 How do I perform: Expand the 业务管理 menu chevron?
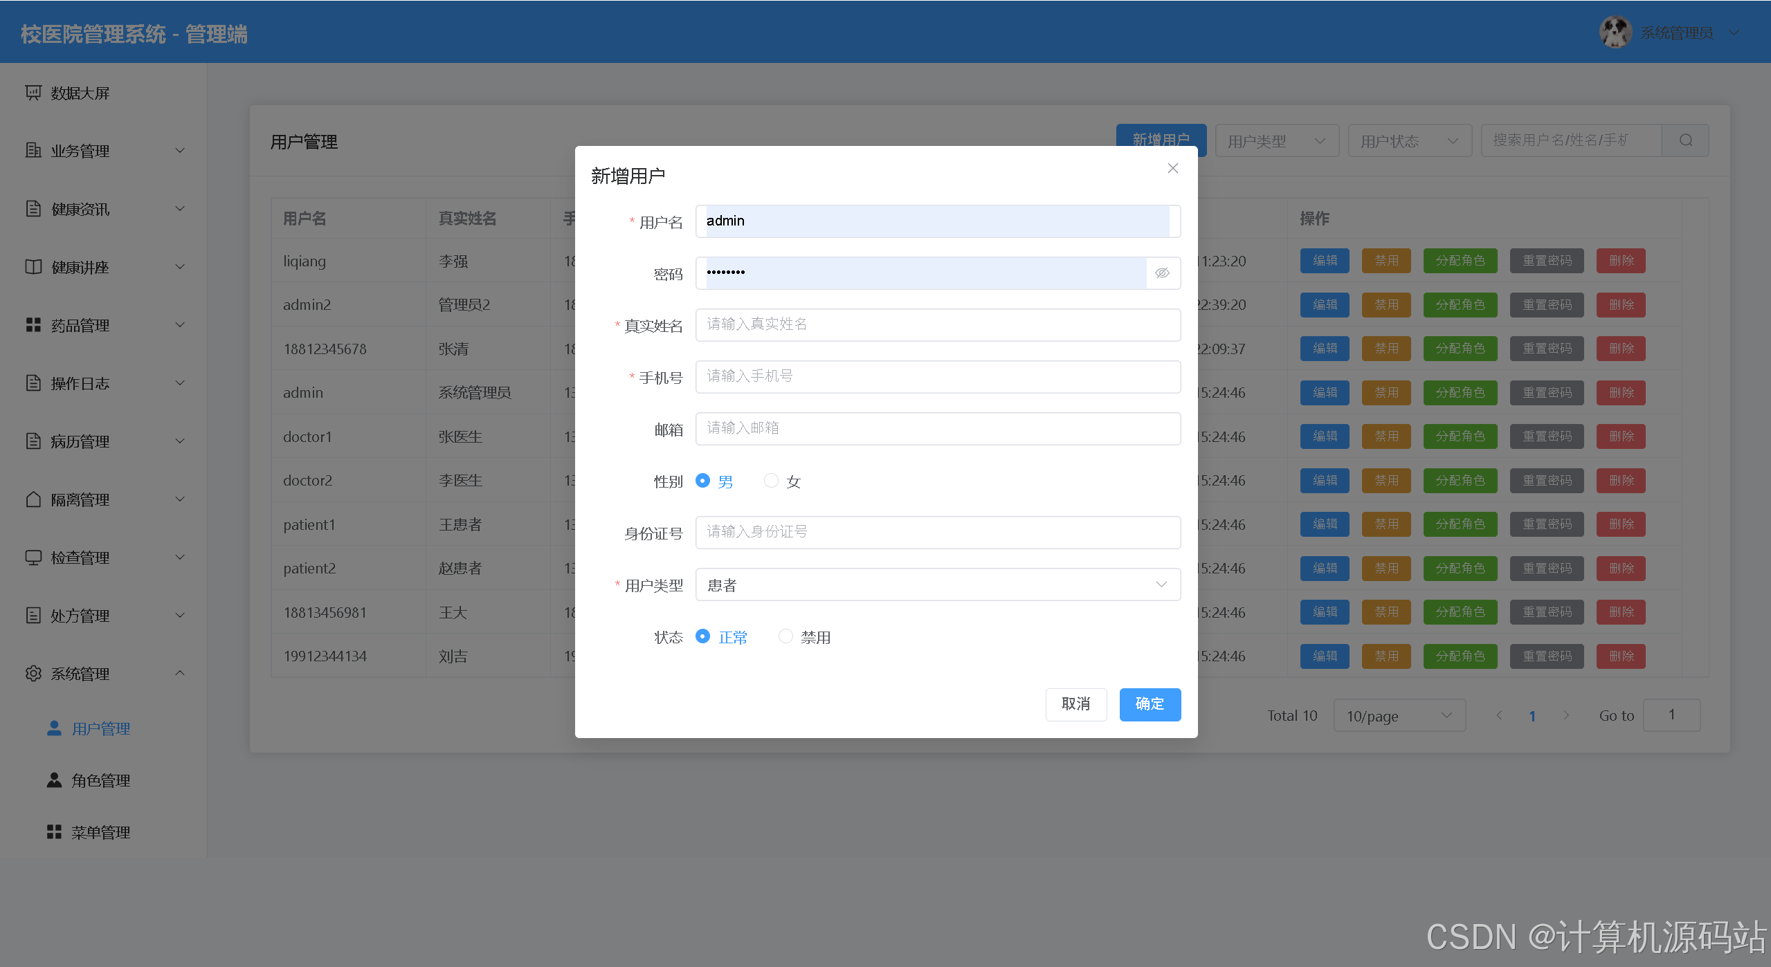(180, 150)
